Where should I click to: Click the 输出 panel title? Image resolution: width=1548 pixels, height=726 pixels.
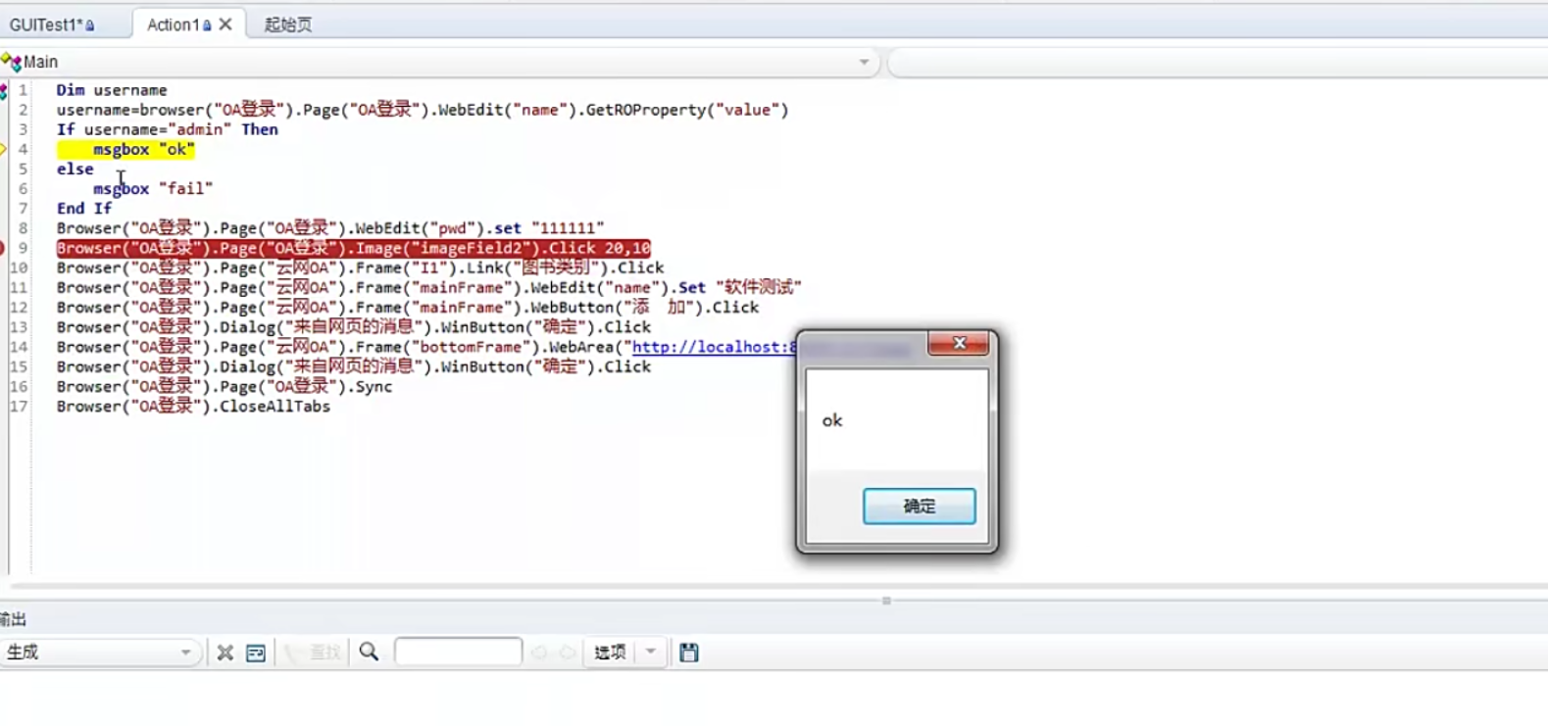coord(13,619)
